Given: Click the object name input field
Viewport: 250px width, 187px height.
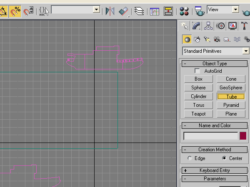Looking at the screenshot, I should click(211, 136).
